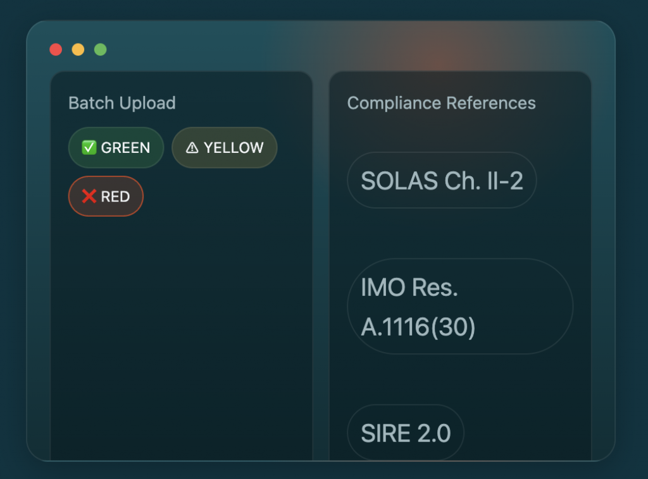Toggle the RED status filter label
The width and height of the screenshot is (648, 479).
pyautogui.click(x=115, y=197)
